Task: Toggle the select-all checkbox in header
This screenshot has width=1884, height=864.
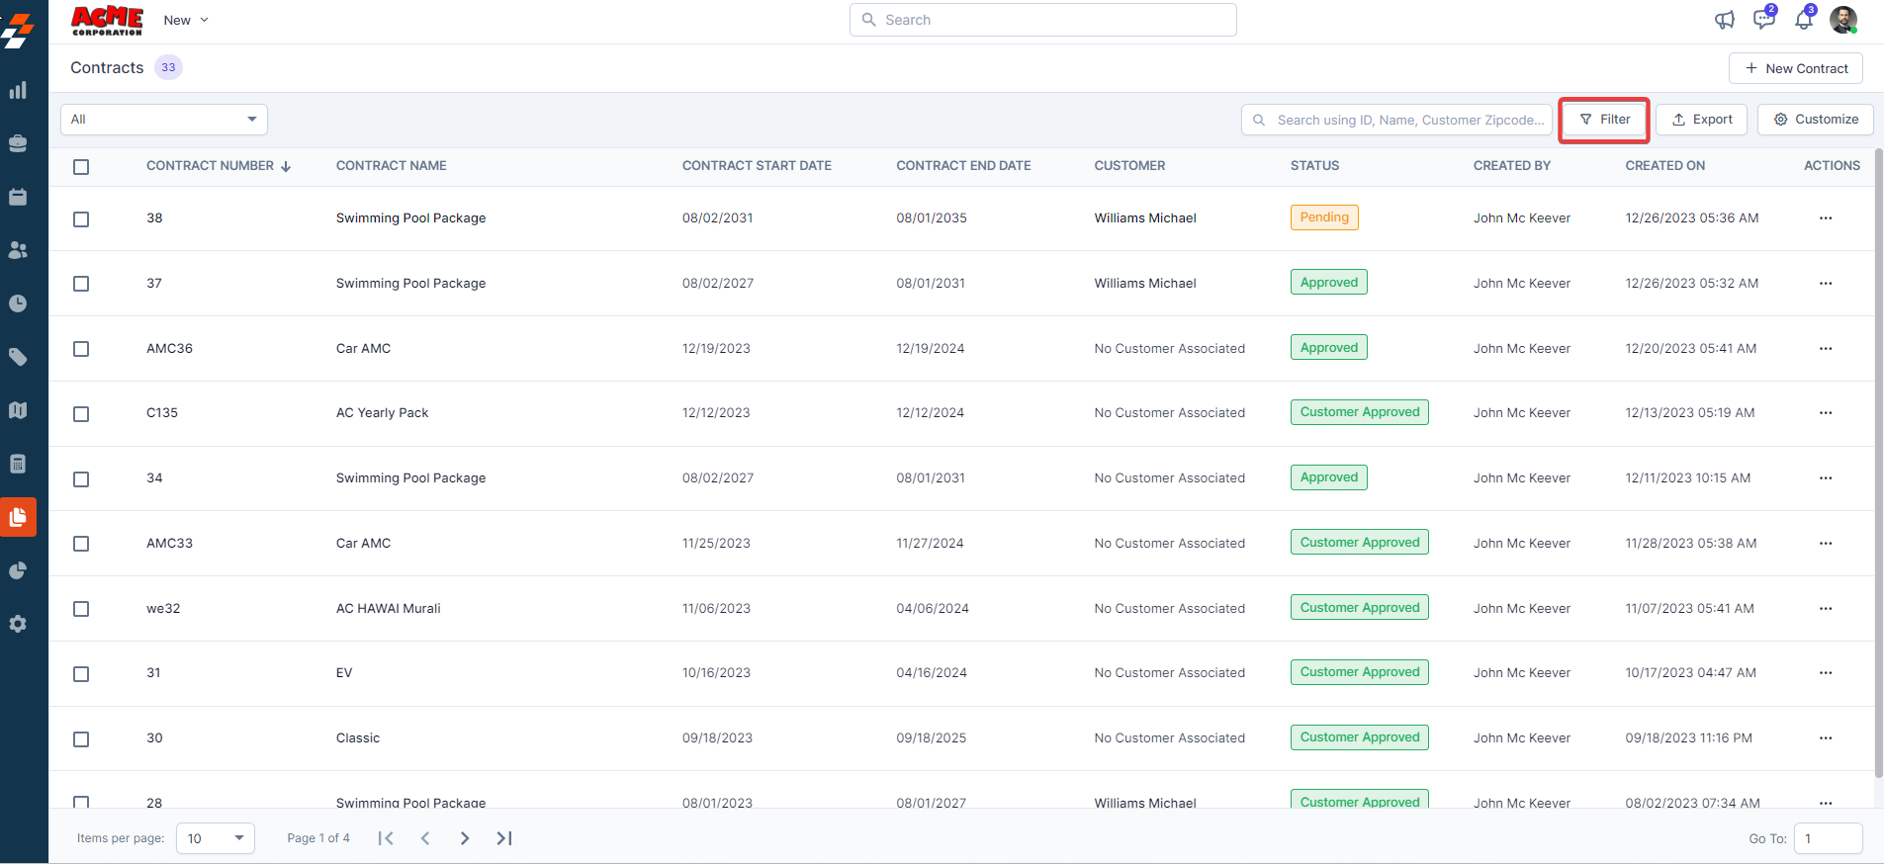Action: (81, 167)
